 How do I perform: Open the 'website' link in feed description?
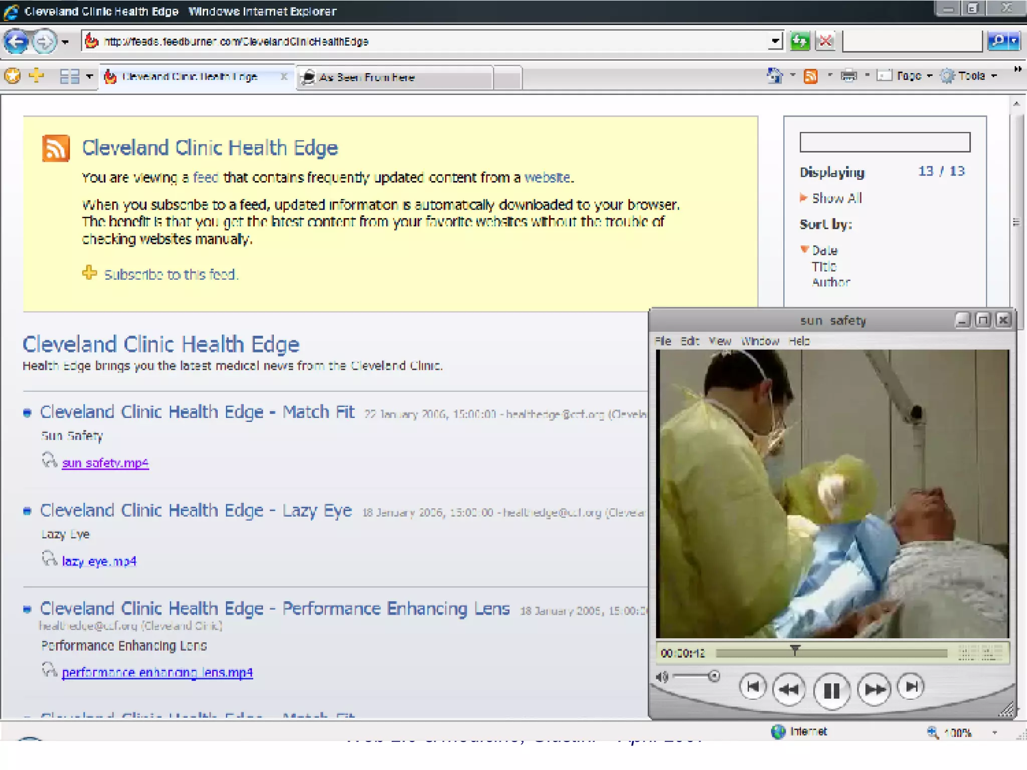point(547,177)
